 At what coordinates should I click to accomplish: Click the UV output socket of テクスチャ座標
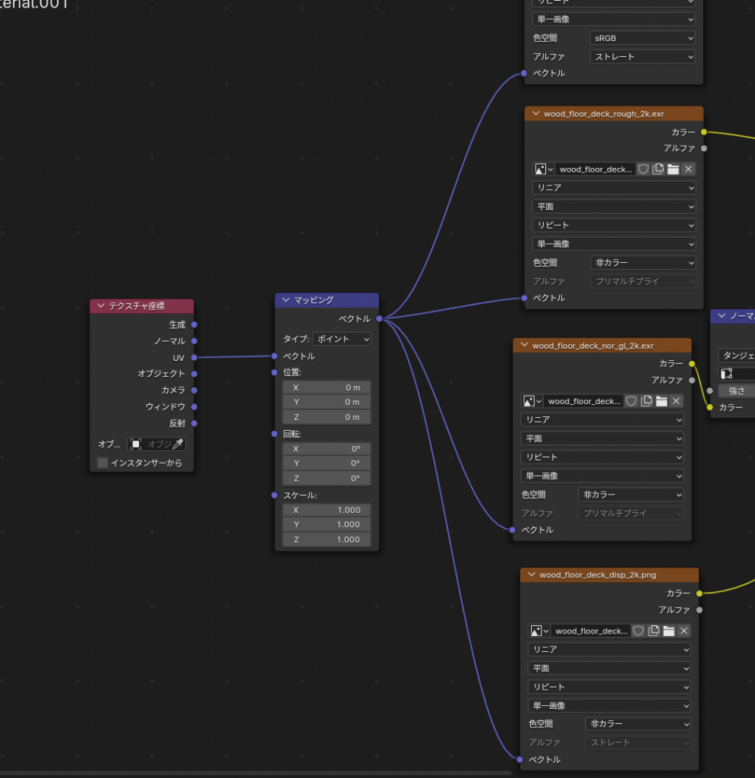click(x=194, y=357)
